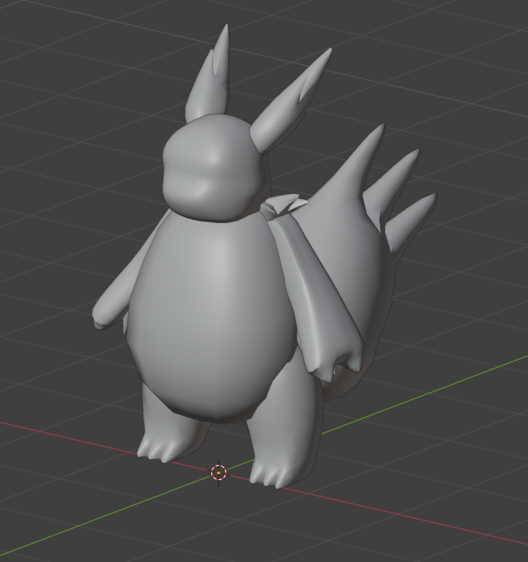This screenshot has height=562, width=528.
Task: Click the clawed foot on the screen's left
Action: (x=162, y=446)
